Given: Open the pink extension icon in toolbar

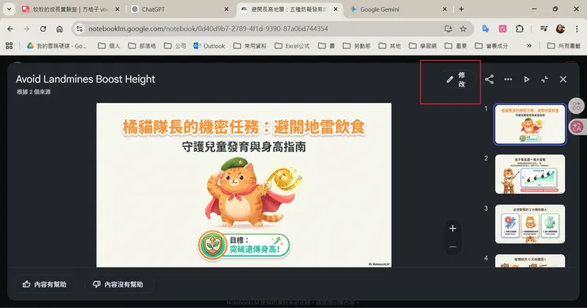Looking at the screenshot, I should [x=503, y=29].
